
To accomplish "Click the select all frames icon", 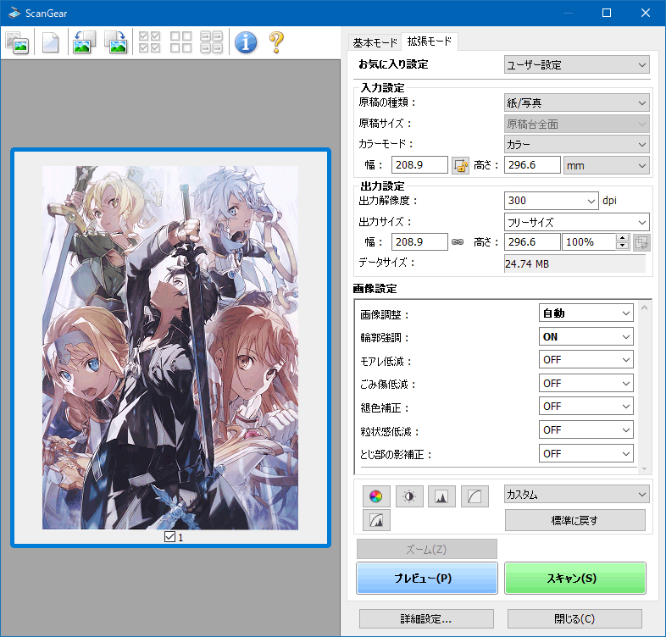I will point(212,42).
